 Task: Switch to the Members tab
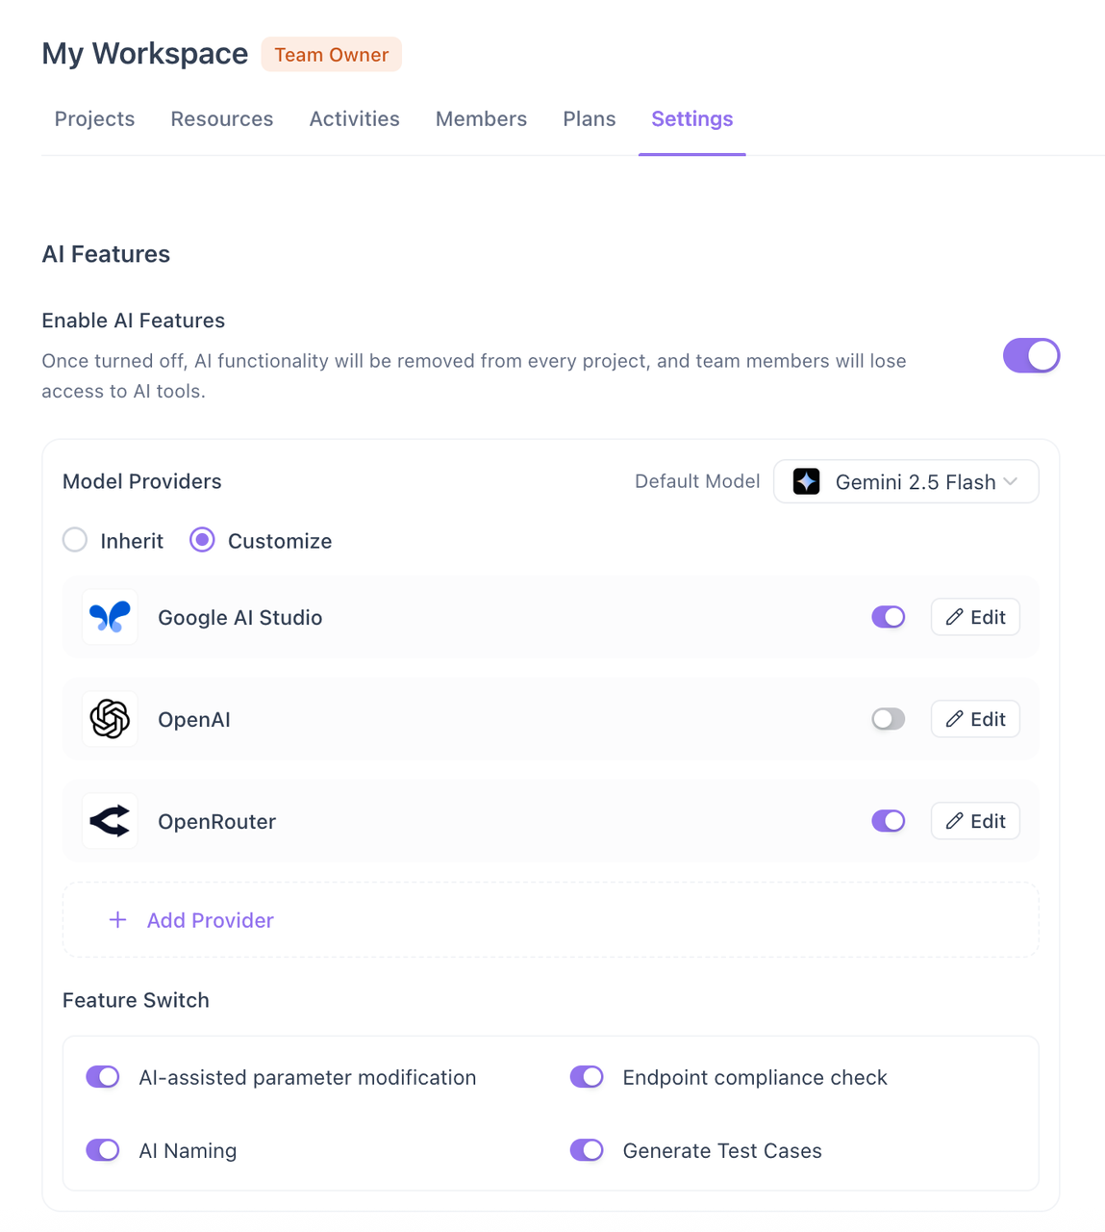click(x=481, y=119)
